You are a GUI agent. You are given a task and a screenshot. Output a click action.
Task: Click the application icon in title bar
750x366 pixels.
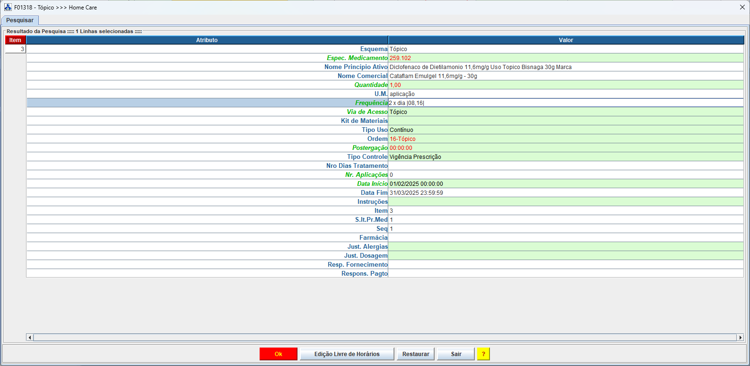(x=8, y=7)
